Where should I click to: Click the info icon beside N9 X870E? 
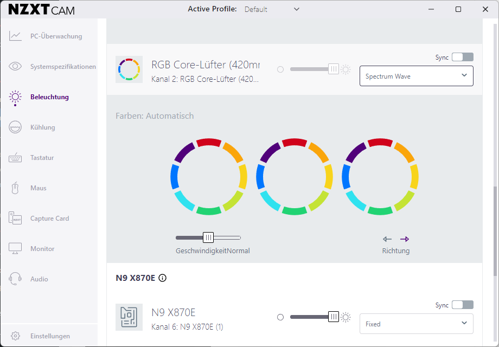tap(163, 278)
